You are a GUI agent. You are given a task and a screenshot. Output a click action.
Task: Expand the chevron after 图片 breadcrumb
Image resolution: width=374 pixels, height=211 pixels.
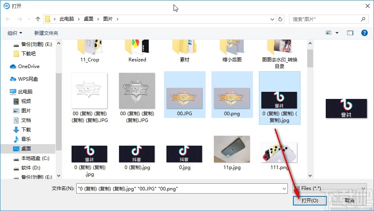(x=117, y=19)
